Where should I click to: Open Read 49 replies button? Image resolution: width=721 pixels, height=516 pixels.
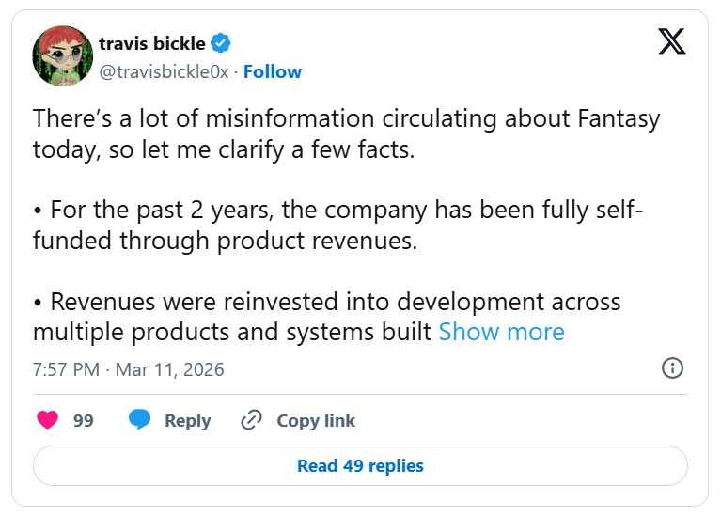coord(360,465)
